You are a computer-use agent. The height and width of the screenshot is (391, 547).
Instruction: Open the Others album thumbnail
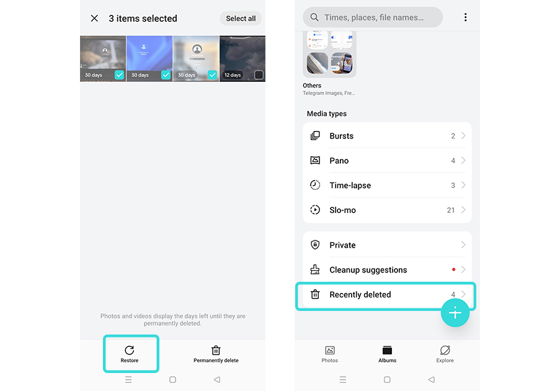(x=329, y=54)
